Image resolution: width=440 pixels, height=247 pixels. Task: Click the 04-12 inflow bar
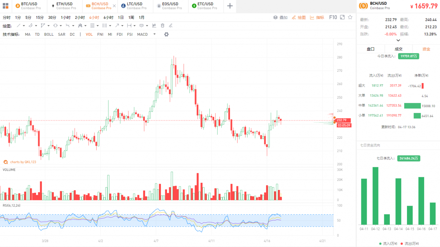point(375,195)
